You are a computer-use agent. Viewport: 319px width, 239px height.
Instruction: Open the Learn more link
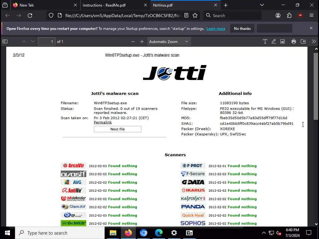(216, 29)
